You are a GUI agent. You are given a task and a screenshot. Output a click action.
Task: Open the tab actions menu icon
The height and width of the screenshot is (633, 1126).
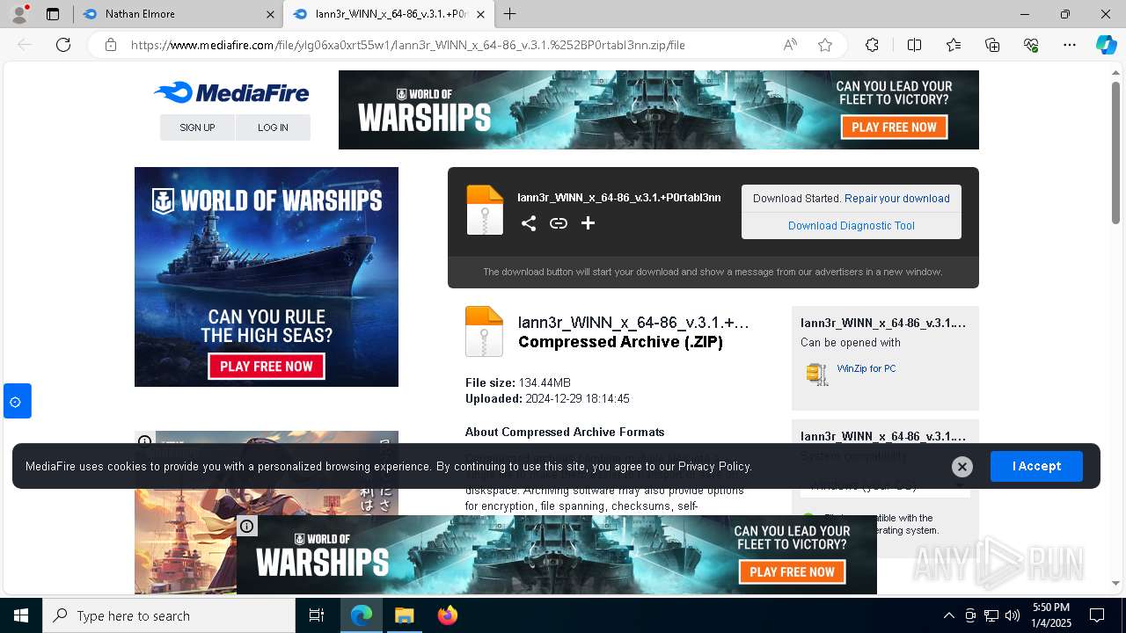53,14
